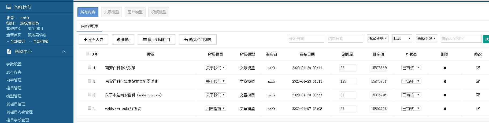489x123 pixels.
Task: Click the 安全退出 link
Action: pyautogui.click(x=35, y=29)
